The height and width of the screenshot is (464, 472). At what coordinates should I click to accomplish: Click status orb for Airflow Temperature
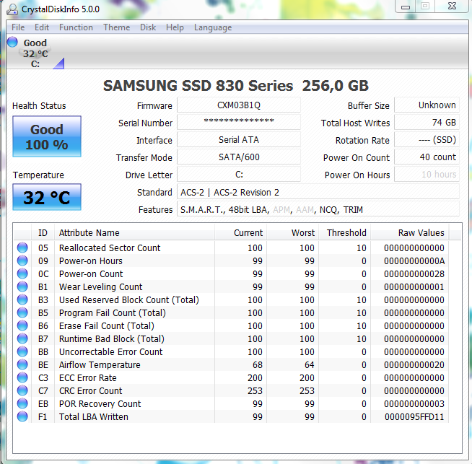click(22, 364)
